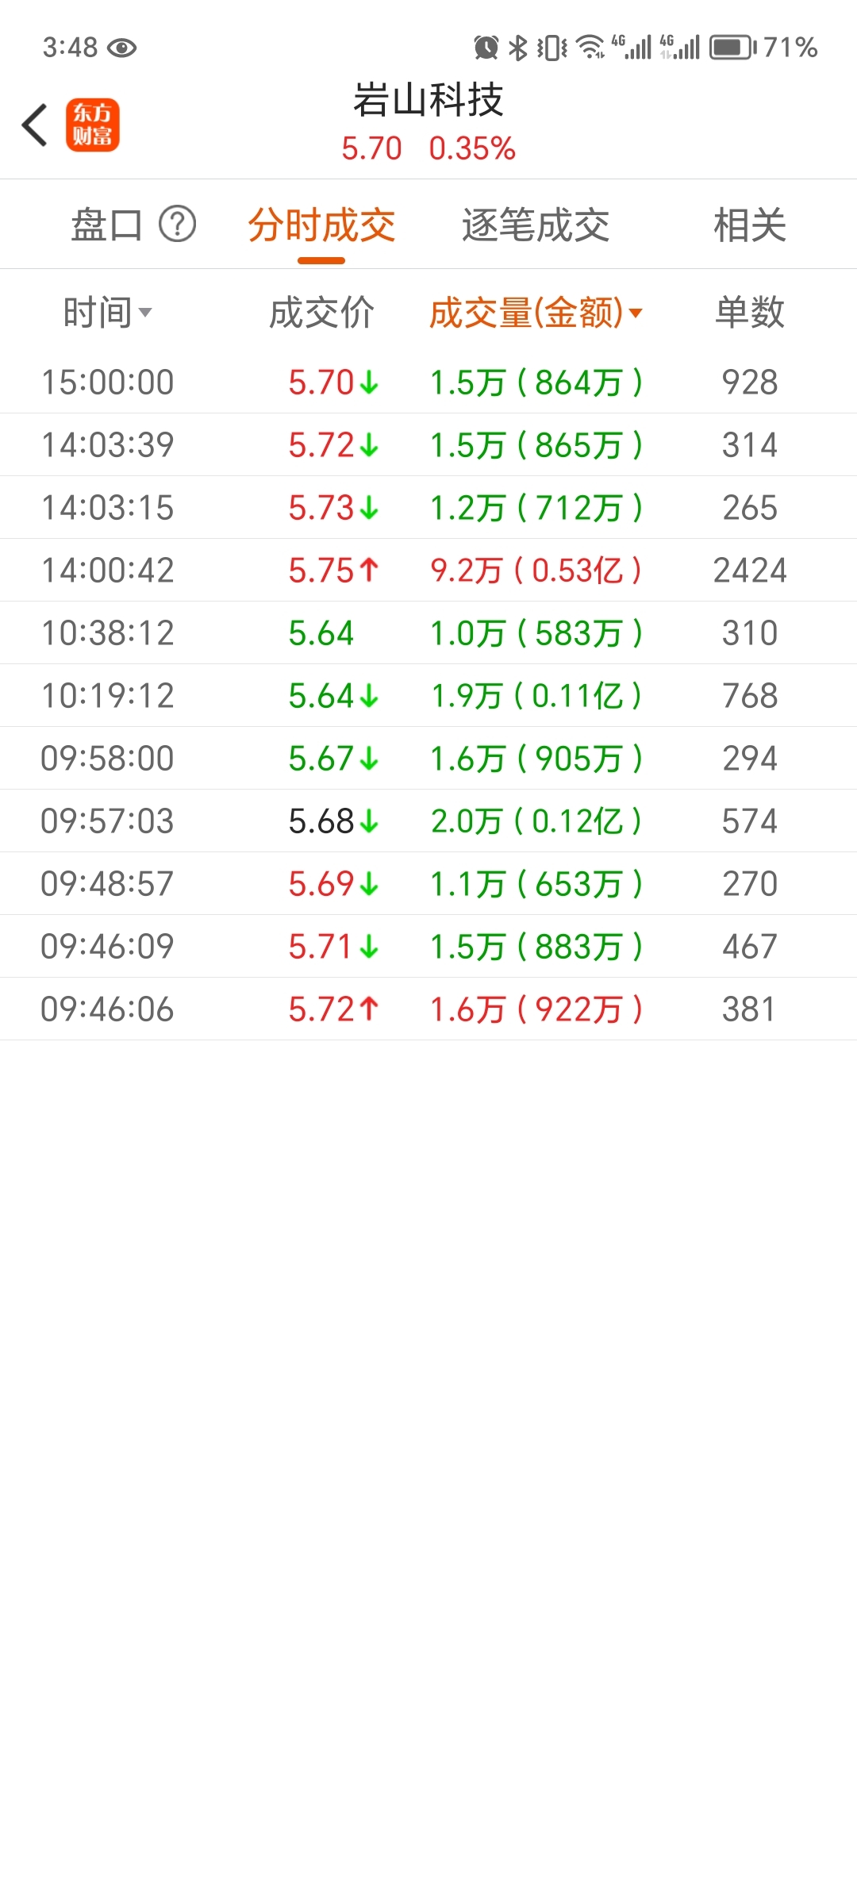
Task: Tap the Wi-Fi status icon
Action: [590, 48]
